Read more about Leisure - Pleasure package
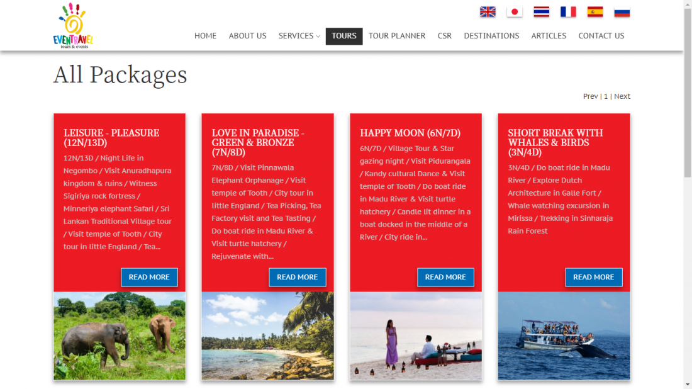692x389 pixels. [x=149, y=278]
